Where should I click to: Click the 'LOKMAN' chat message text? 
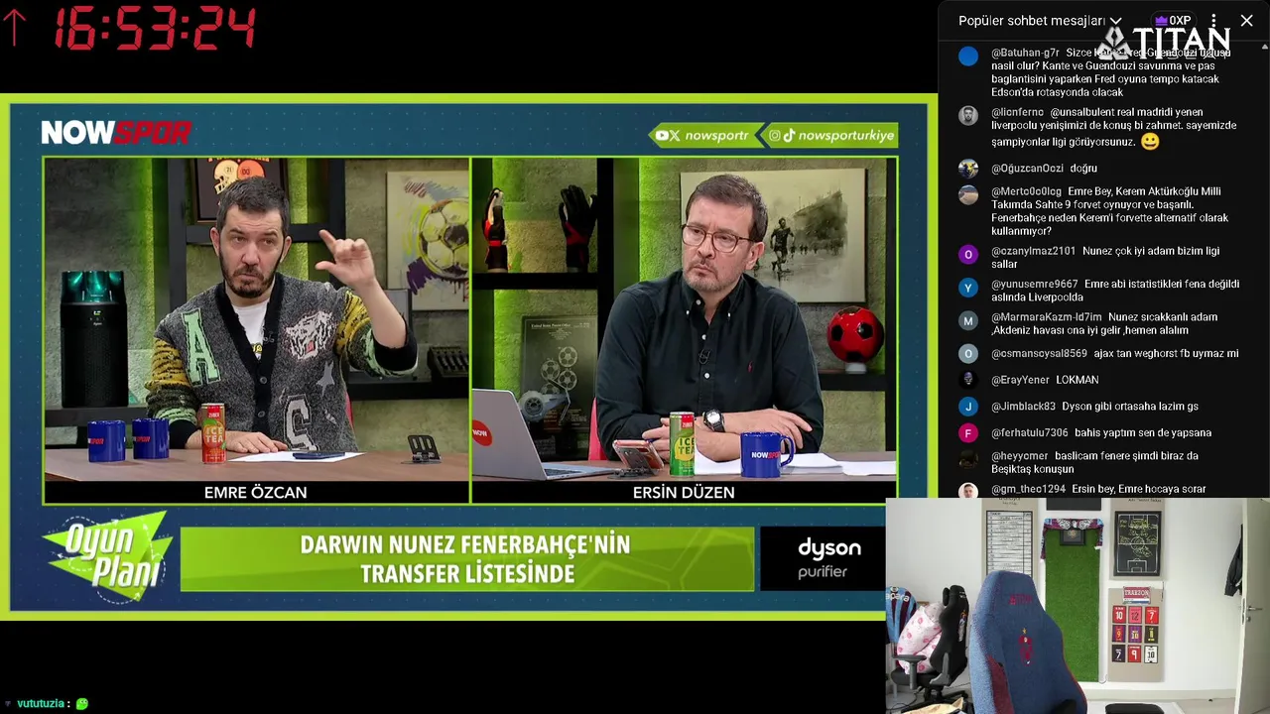[x=1077, y=380]
